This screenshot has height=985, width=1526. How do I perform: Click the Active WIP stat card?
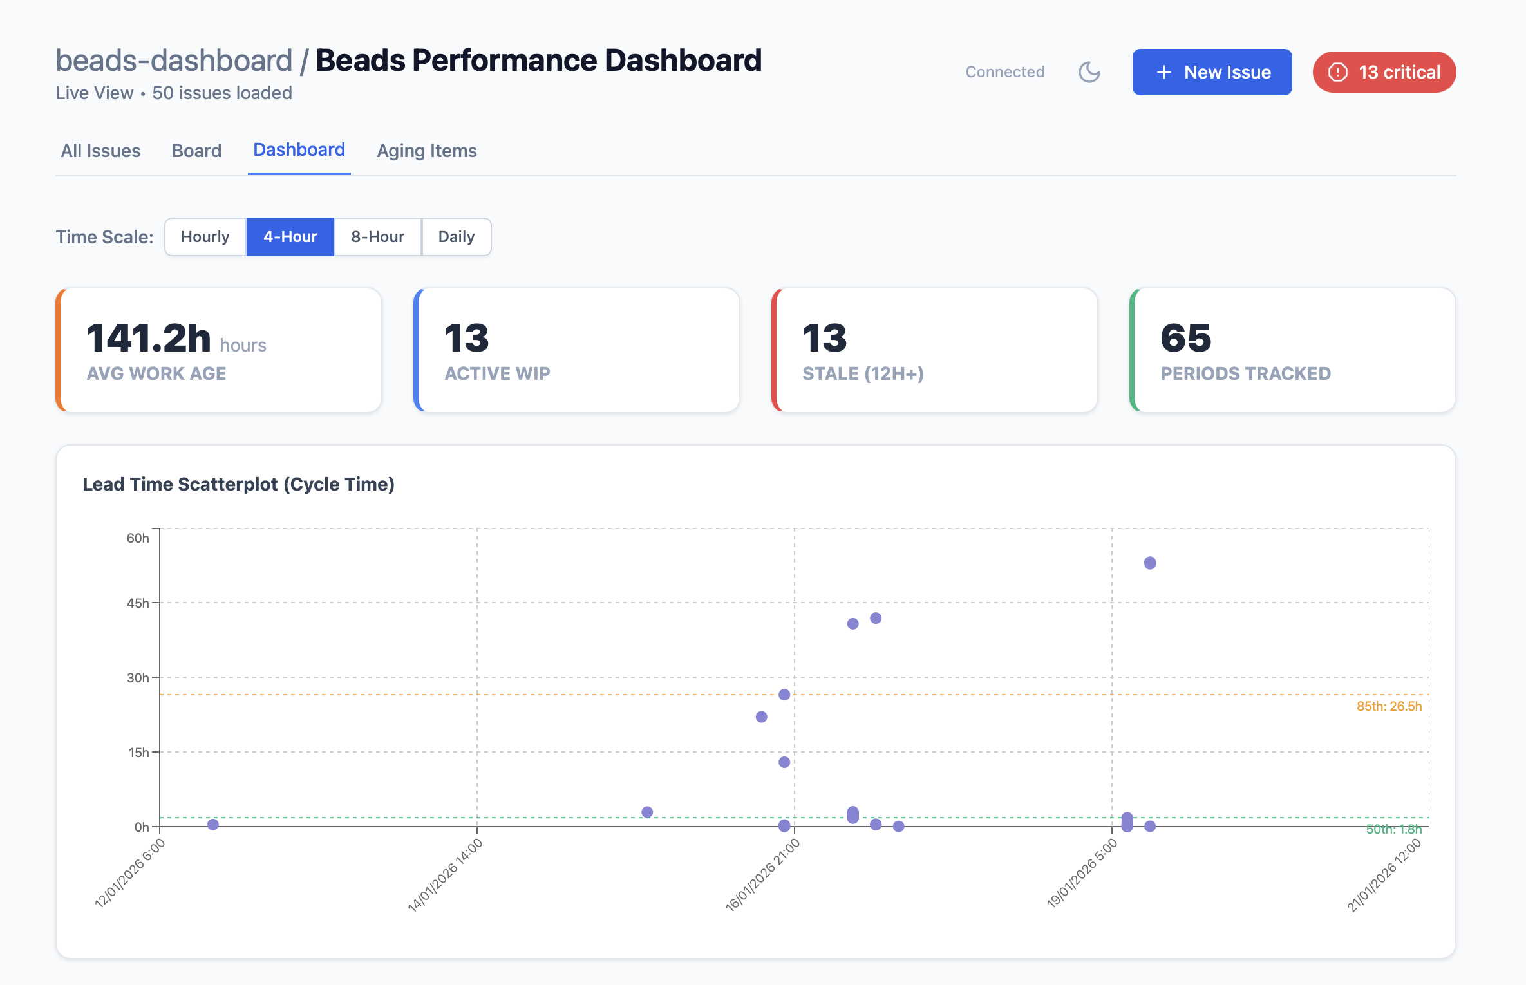point(577,350)
